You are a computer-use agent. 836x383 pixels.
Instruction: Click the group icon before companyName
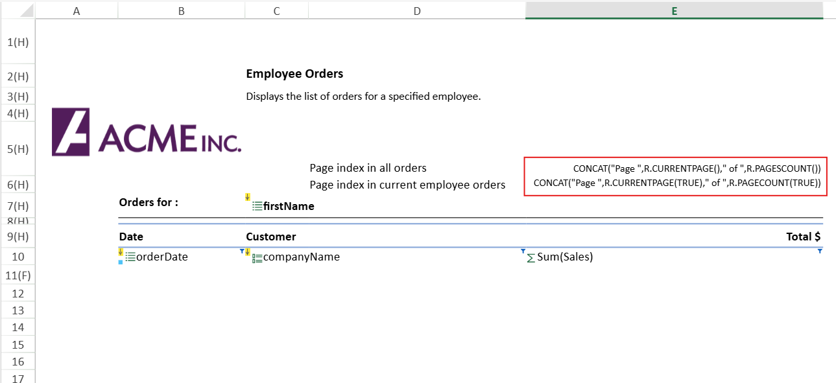click(x=257, y=258)
